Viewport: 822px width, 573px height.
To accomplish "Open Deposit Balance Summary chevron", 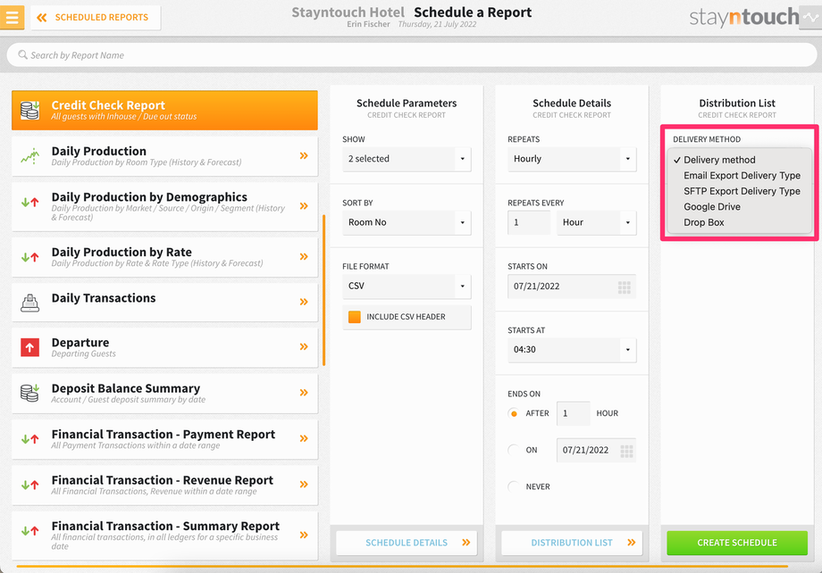I will point(304,393).
